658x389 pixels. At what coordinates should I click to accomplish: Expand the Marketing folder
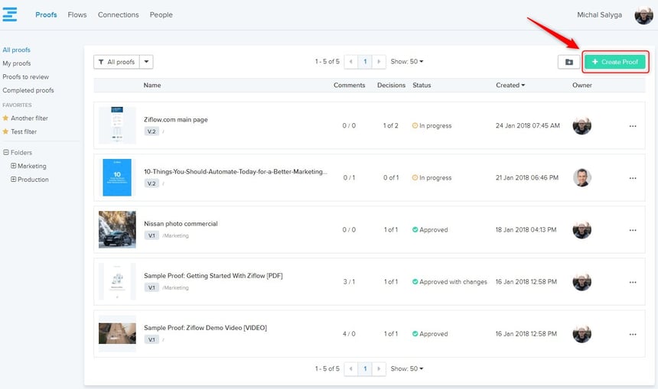13,166
